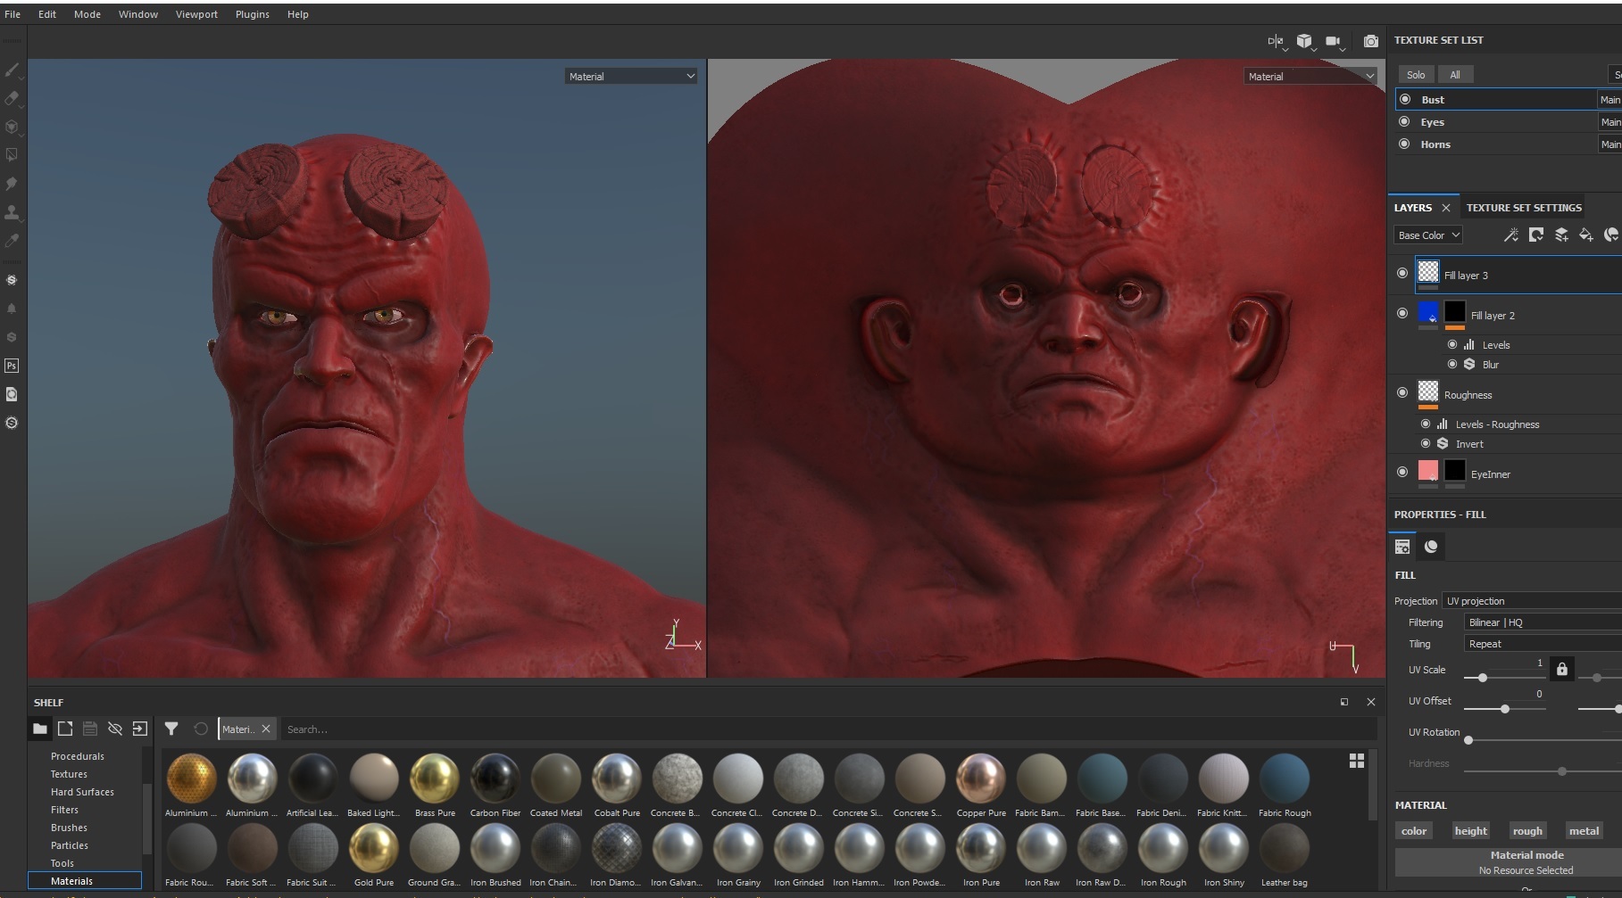Select the Smudge tool

12,184
